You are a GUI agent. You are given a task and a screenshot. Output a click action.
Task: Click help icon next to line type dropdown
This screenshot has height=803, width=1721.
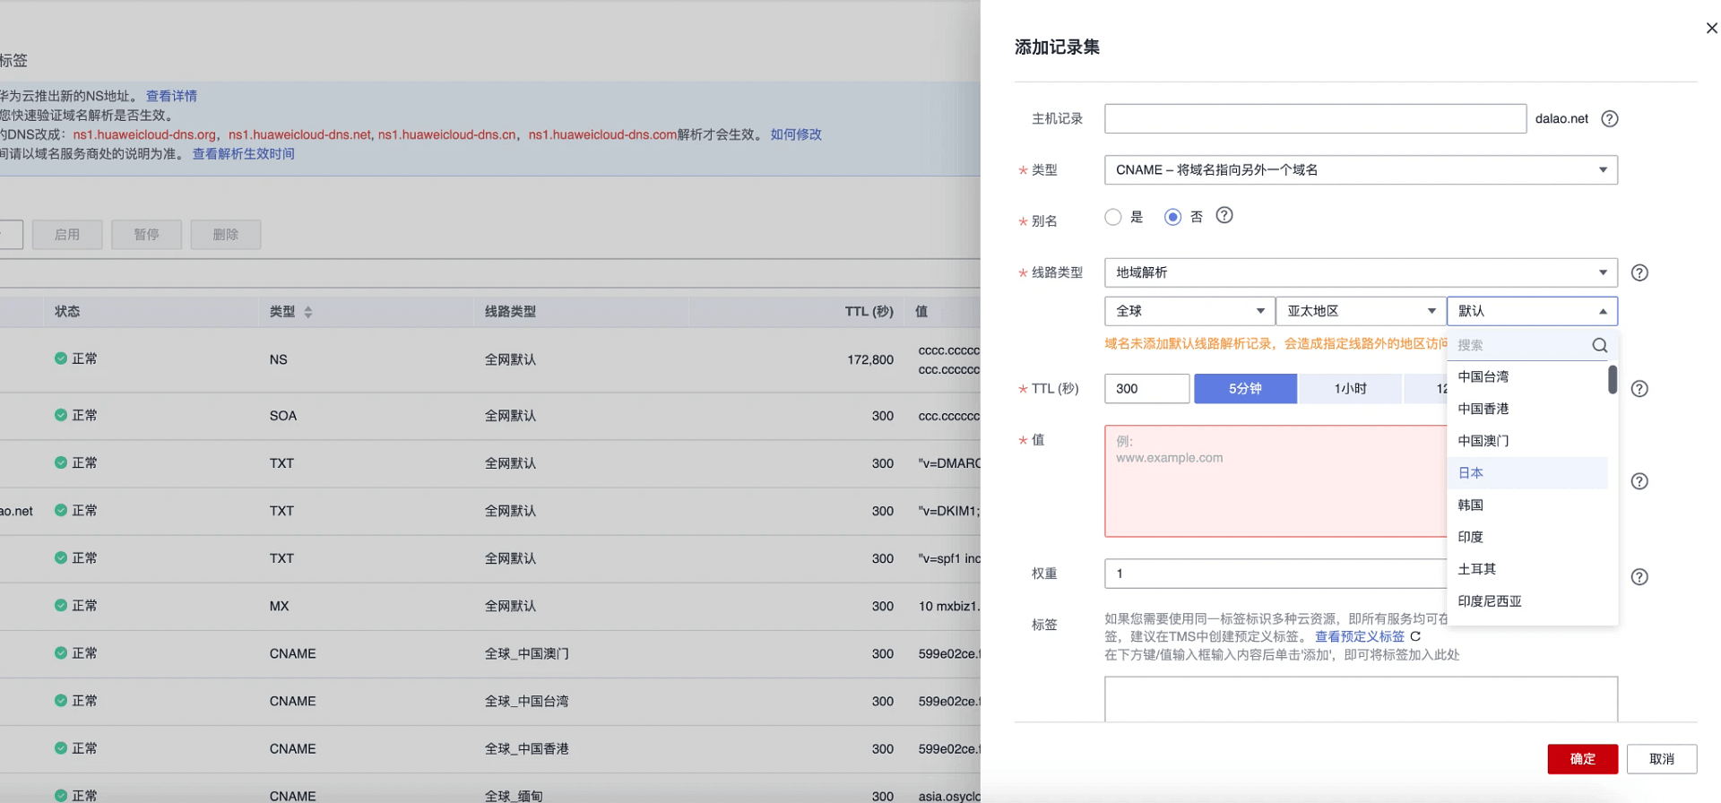tap(1639, 272)
